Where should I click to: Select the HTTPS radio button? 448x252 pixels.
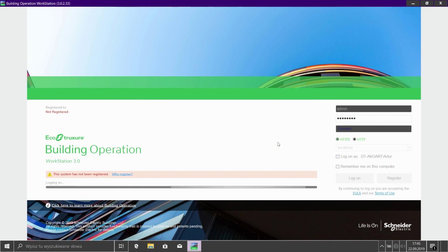[337, 139]
